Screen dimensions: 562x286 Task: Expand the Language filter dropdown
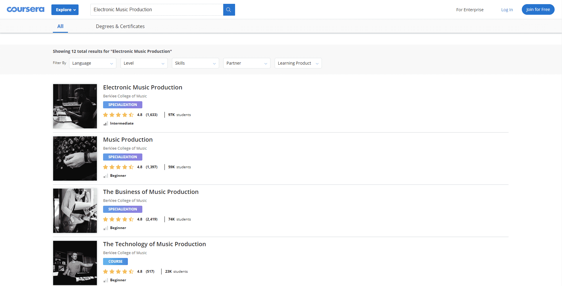(92, 63)
